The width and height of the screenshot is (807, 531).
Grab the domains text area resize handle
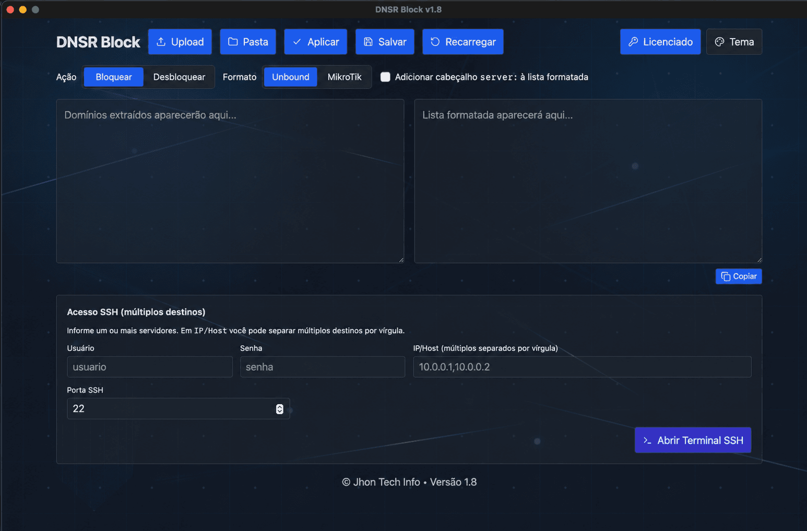(401, 260)
